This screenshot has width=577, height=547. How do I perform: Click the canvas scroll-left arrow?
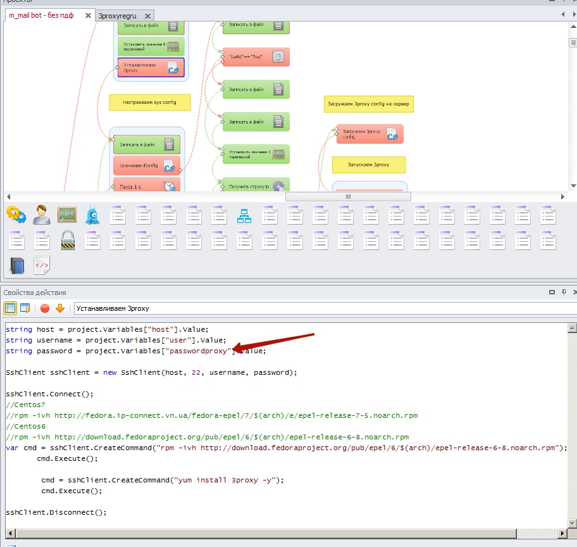[x=8, y=197]
